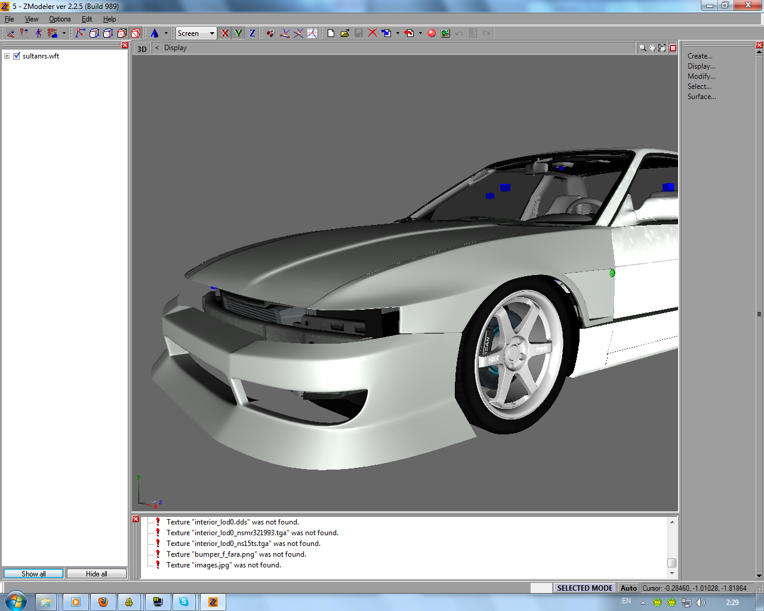Toggle the X axis constraint
Screen dimensions: 764x611
pos(224,33)
